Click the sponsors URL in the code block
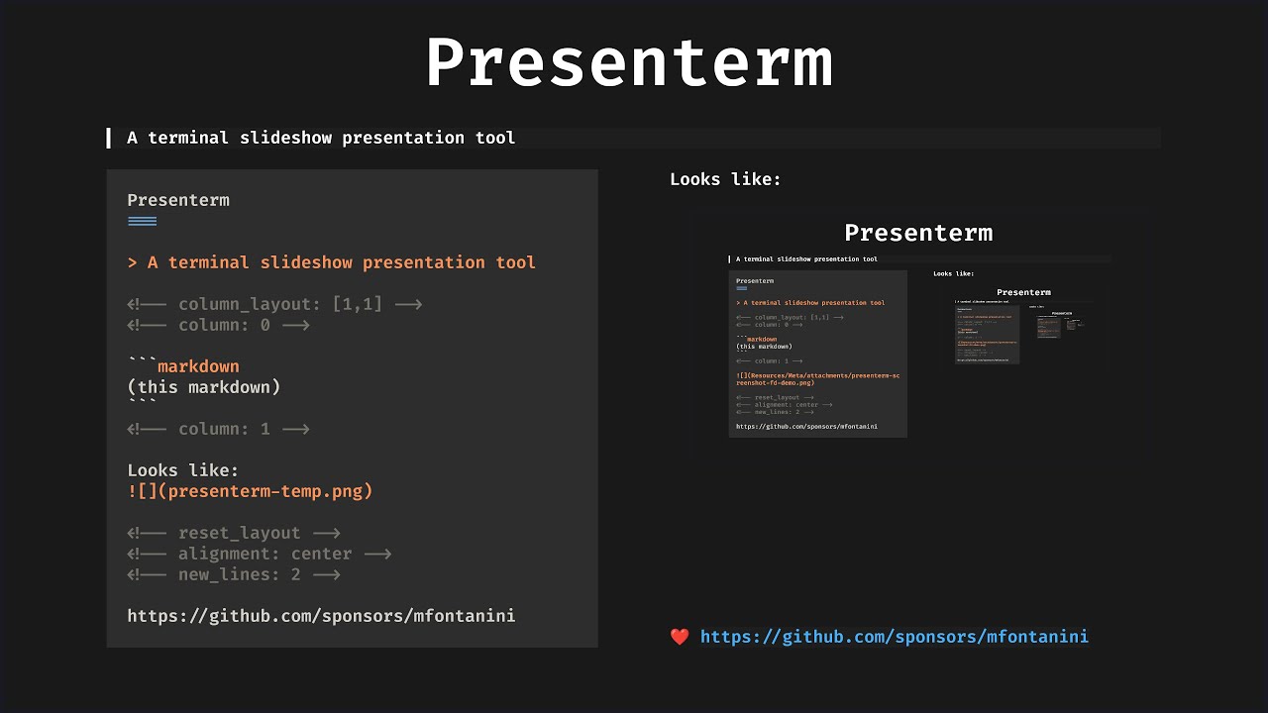Screen dimensions: 1268x713 (321, 616)
